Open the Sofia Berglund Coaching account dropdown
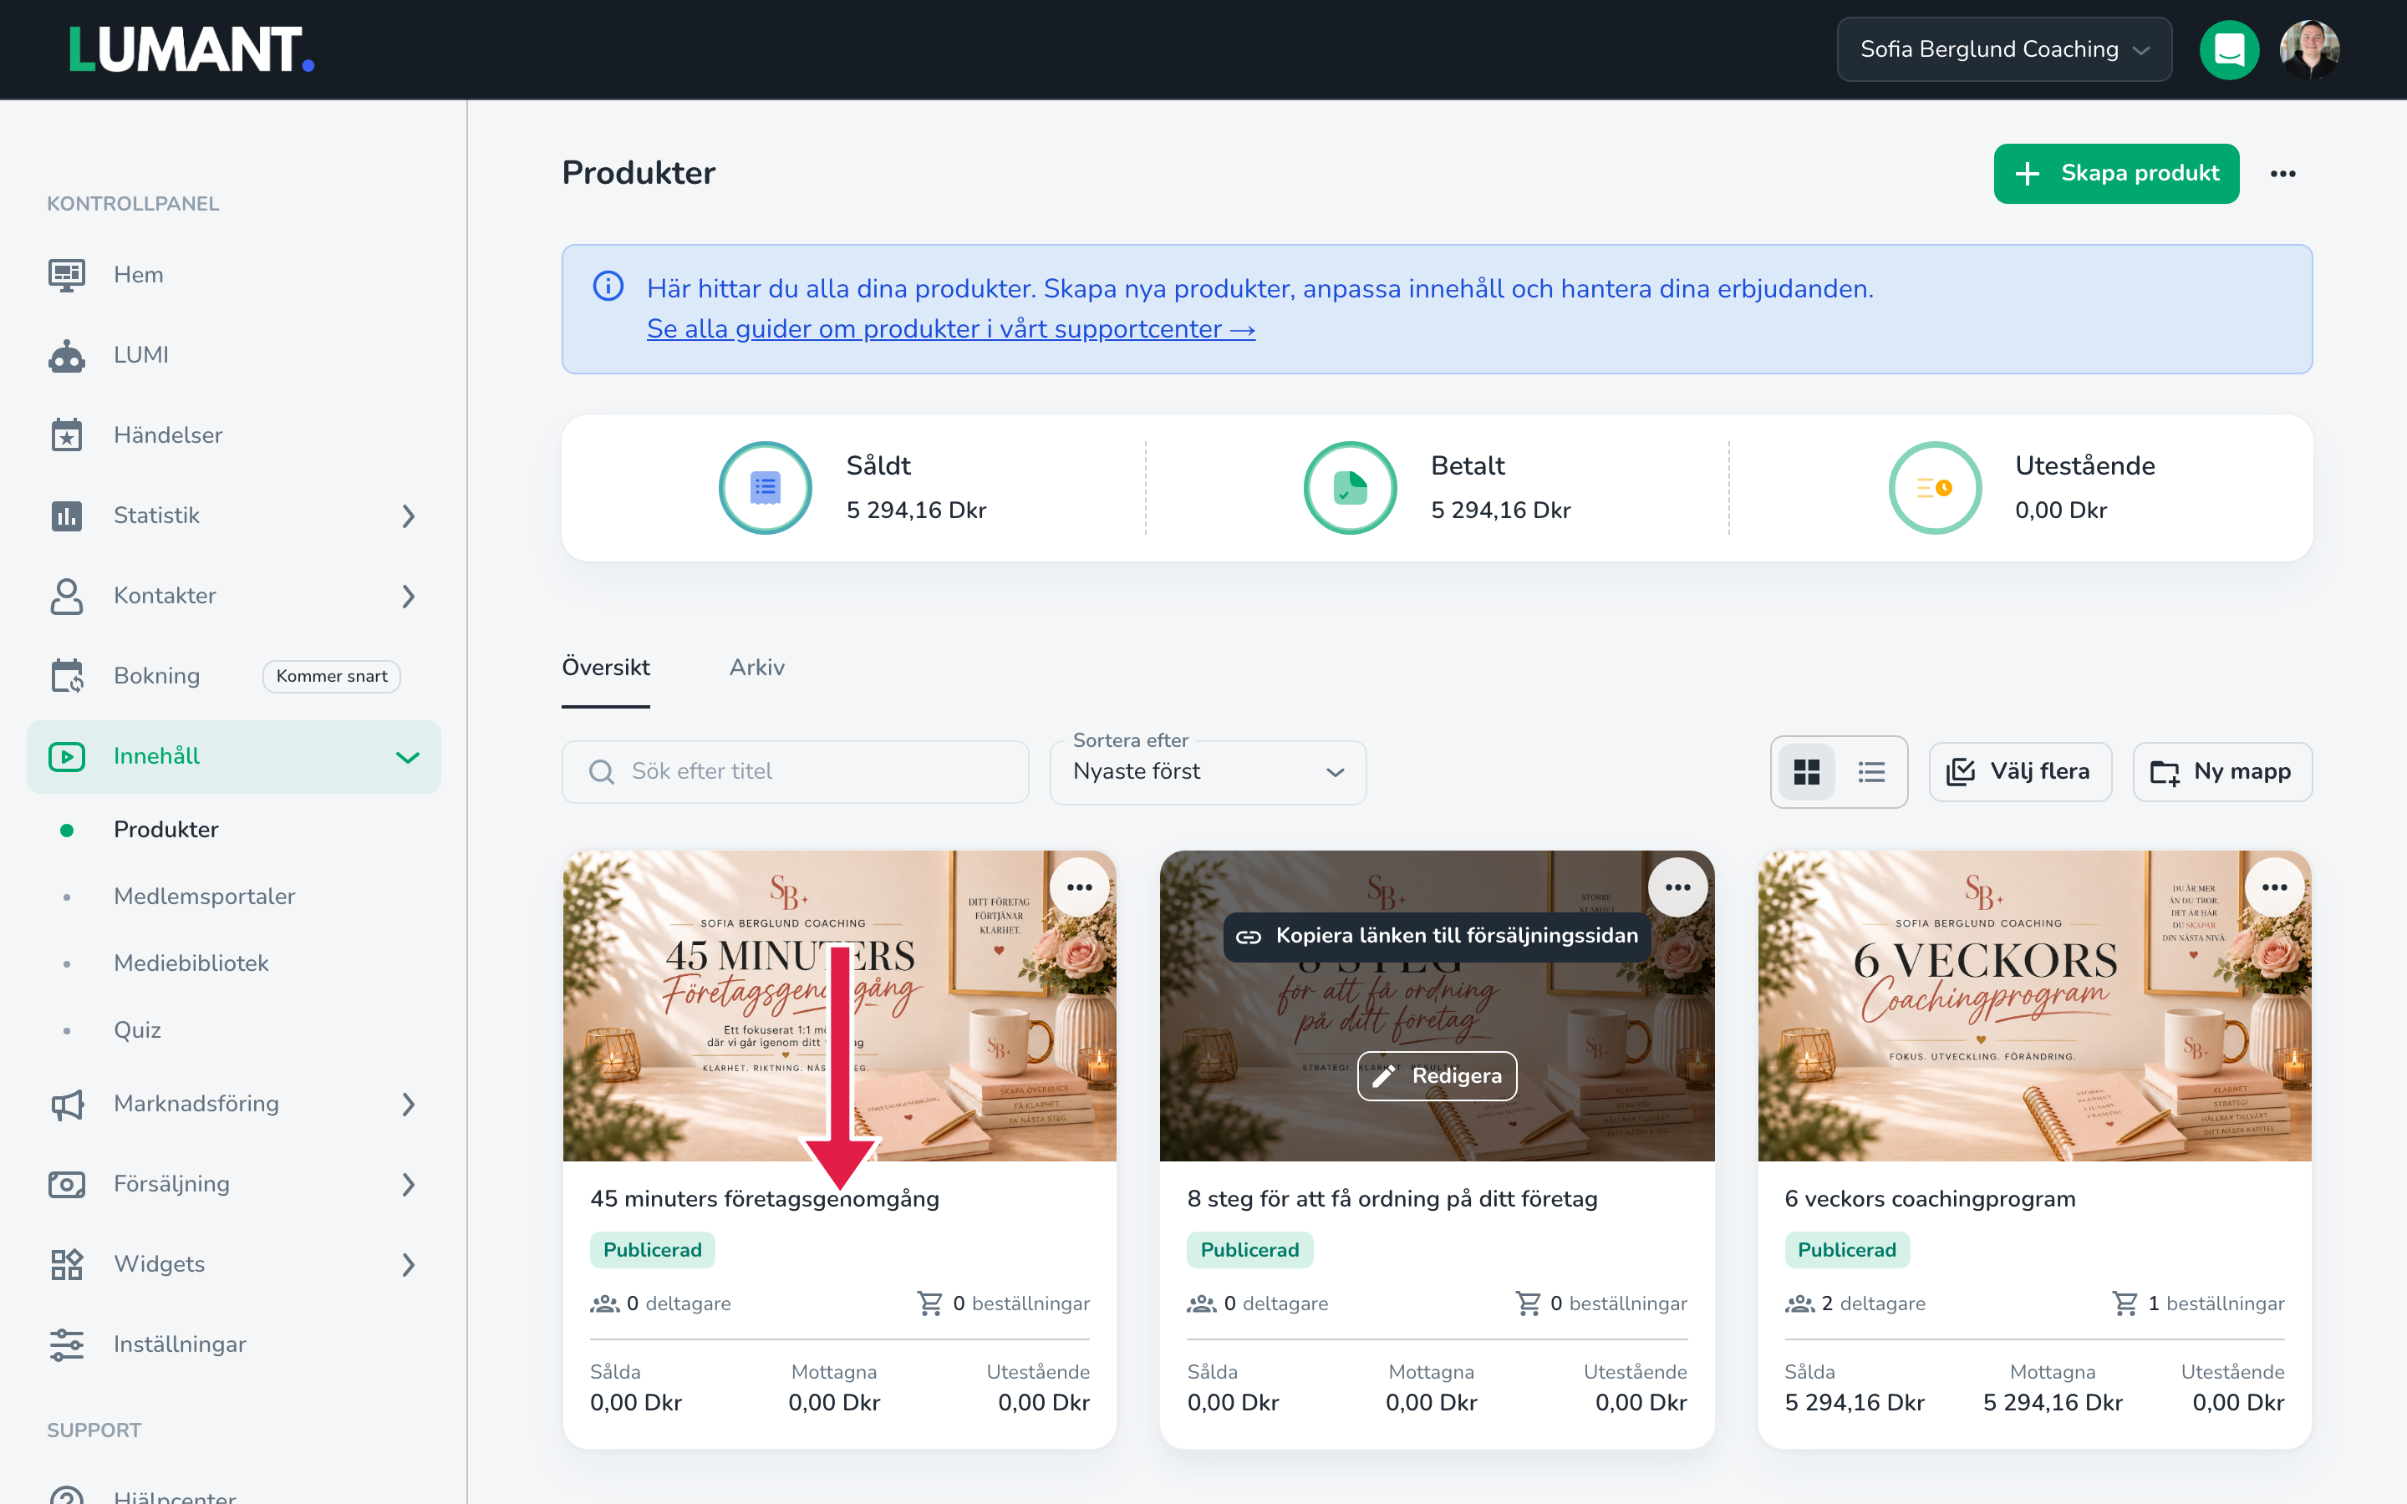2407x1504 pixels. (x=2004, y=50)
